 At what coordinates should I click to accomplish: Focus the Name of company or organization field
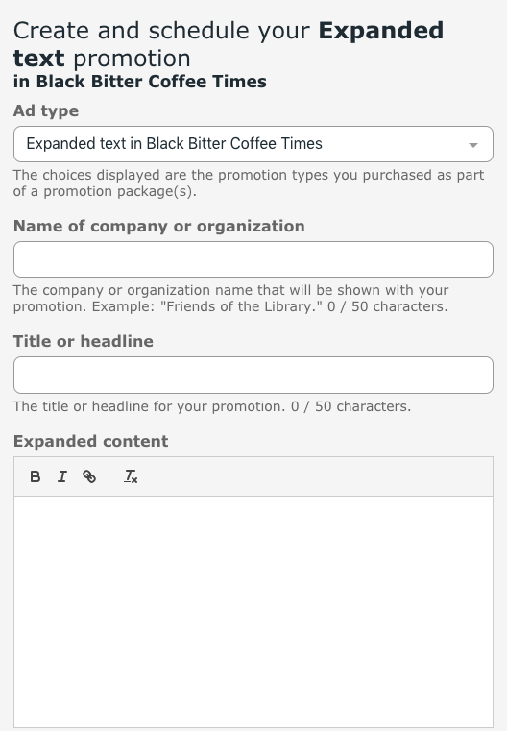click(x=253, y=259)
